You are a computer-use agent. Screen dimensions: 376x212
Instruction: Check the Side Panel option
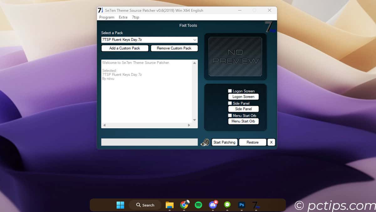[x=230, y=103]
